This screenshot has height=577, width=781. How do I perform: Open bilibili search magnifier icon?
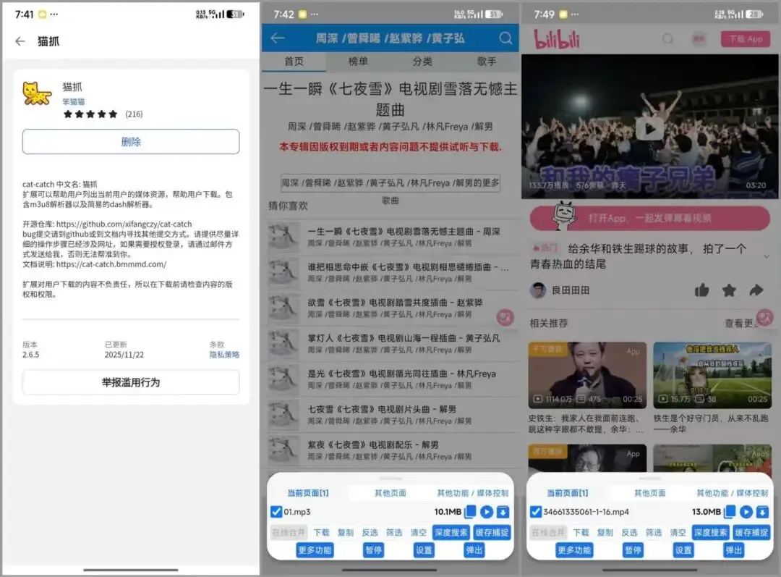(x=668, y=39)
